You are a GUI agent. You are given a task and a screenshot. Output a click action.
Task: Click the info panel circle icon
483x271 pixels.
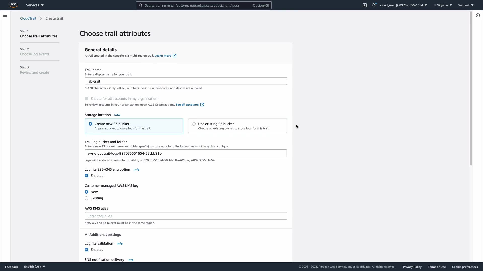point(478,15)
